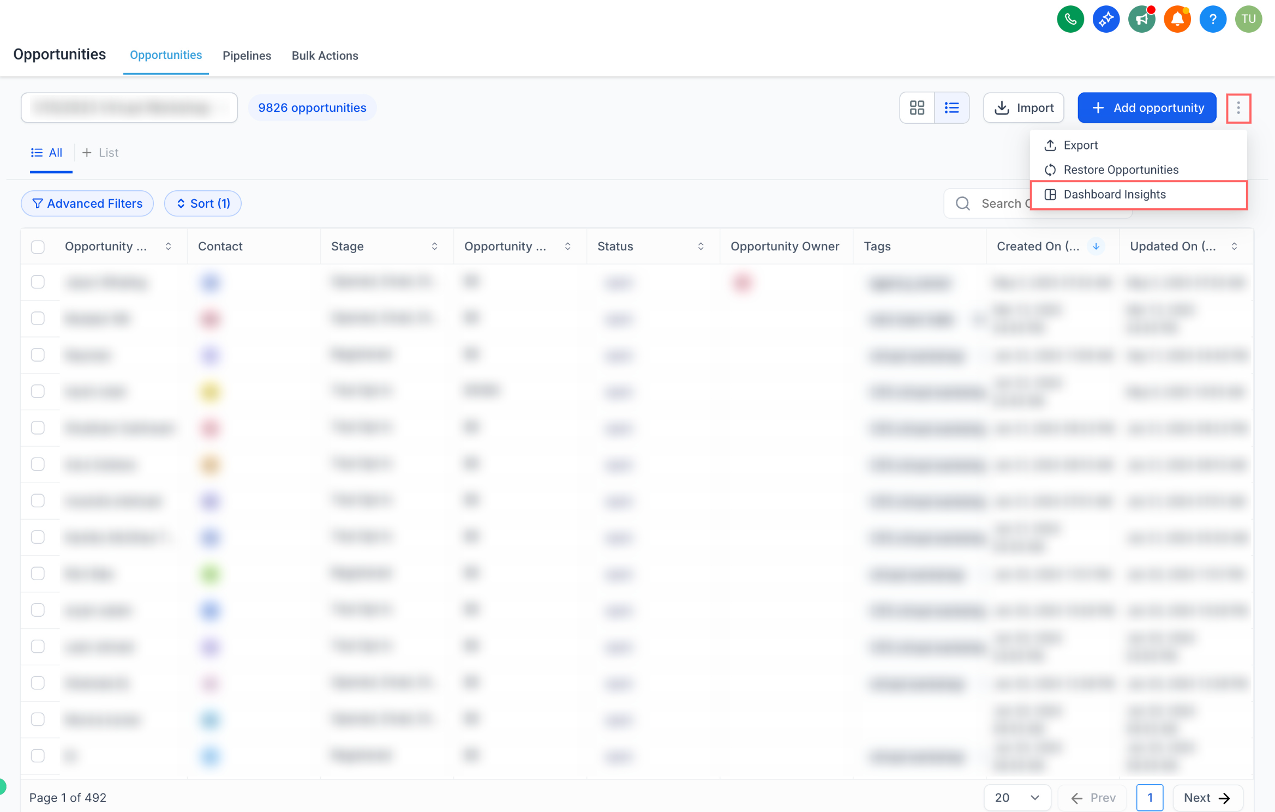Open the TU user avatar
Screen dimensions: 1275x812
point(1248,20)
